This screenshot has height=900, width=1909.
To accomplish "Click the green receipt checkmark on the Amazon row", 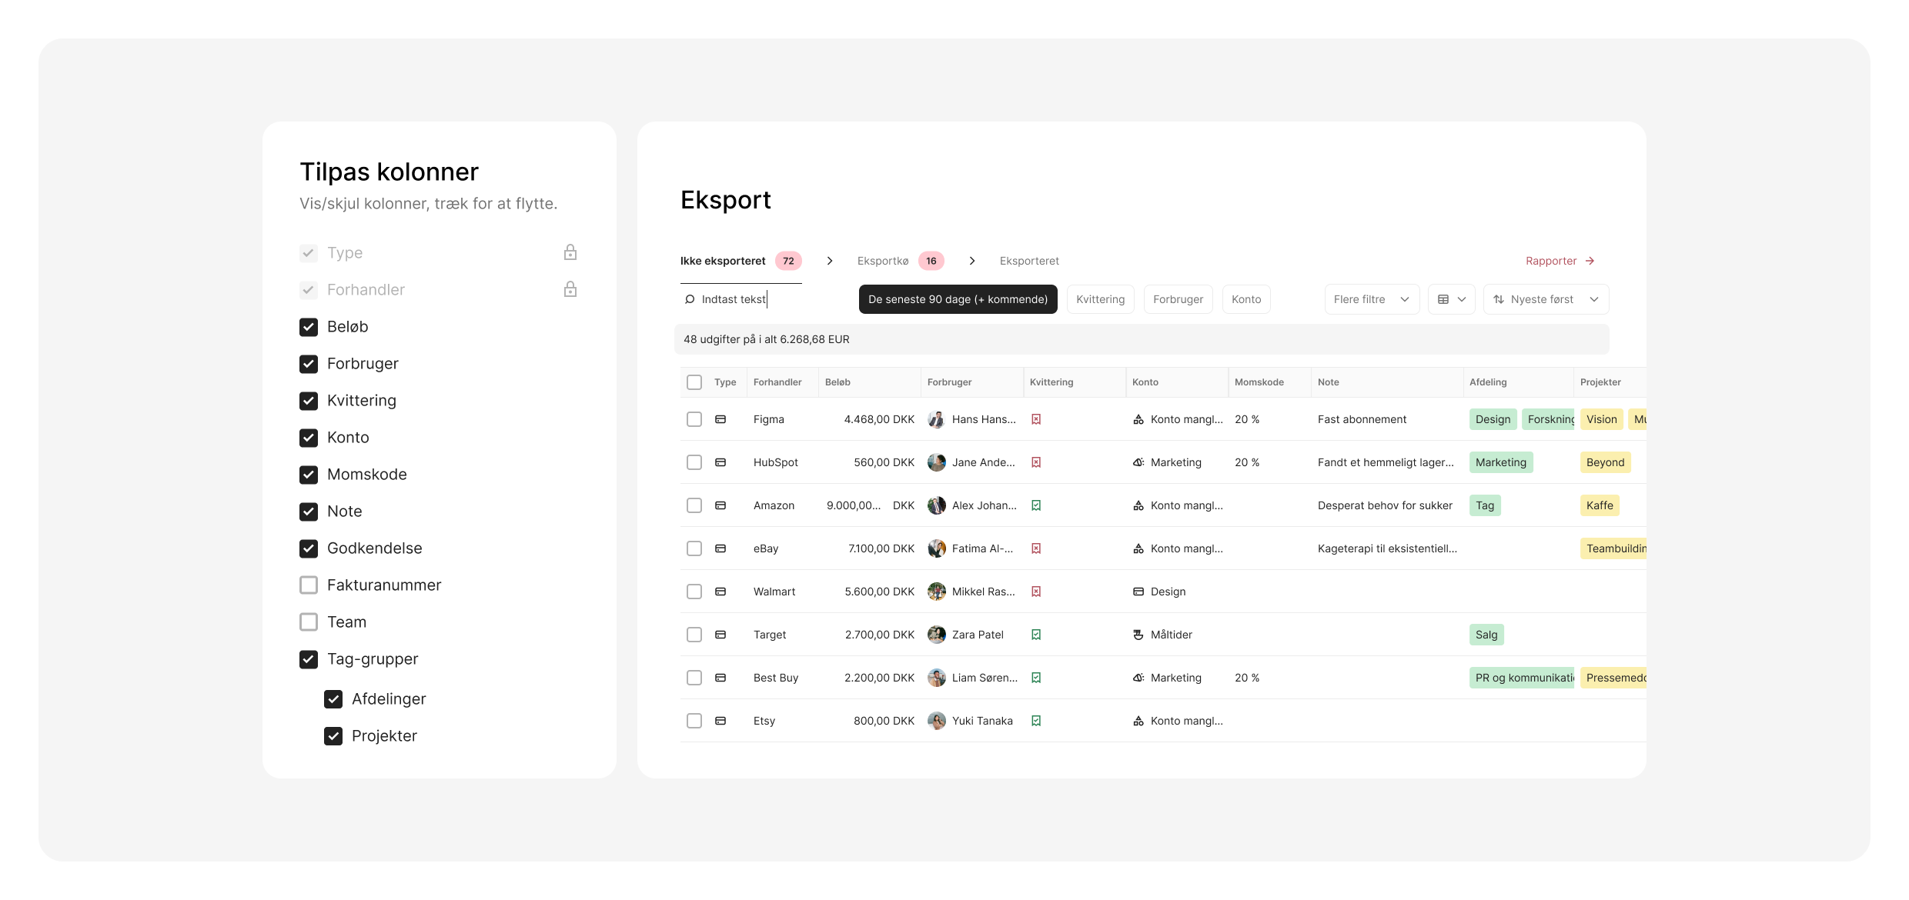I will pyautogui.click(x=1037, y=505).
